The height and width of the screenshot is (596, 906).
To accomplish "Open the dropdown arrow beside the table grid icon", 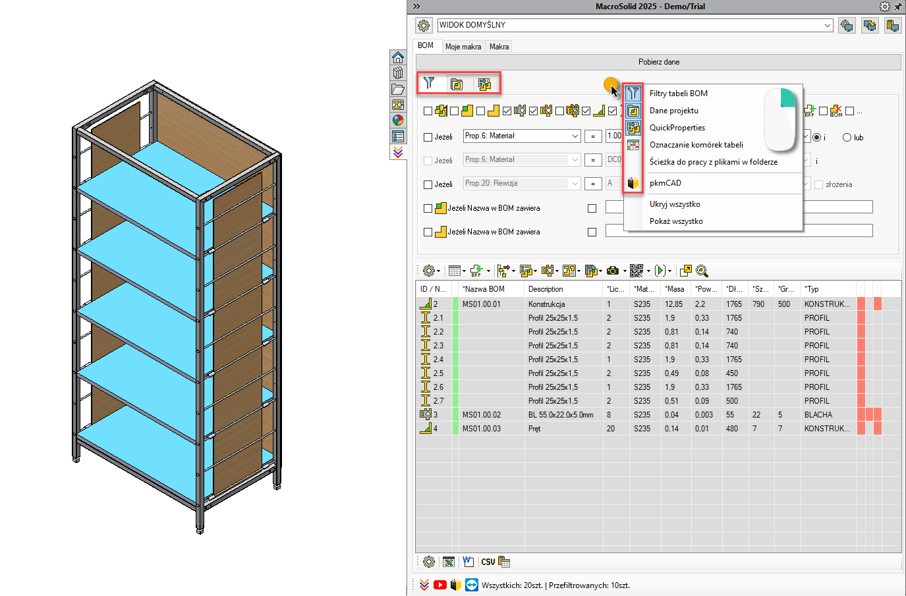I will point(465,271).
